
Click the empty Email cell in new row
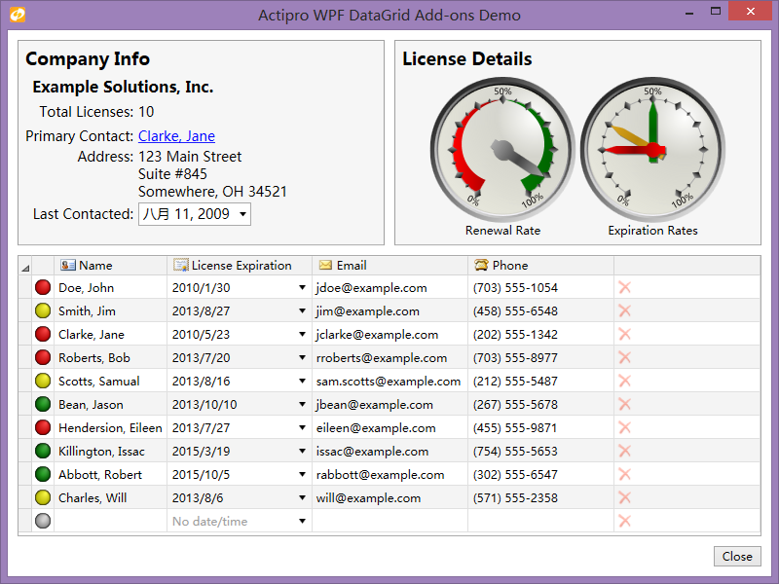pyautogui.click(x=390, y=521)
